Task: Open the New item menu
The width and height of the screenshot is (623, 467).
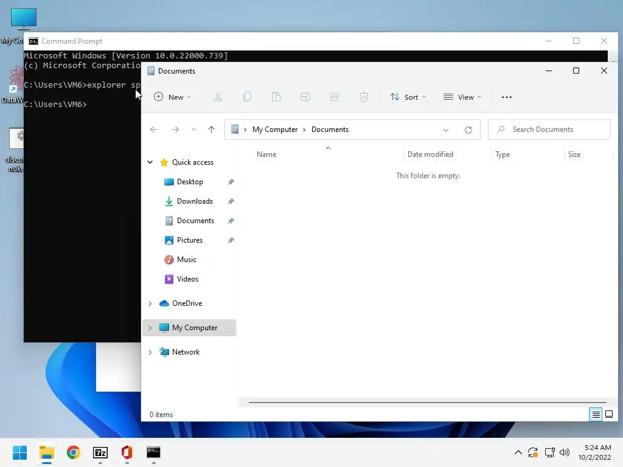Action: 172,97
